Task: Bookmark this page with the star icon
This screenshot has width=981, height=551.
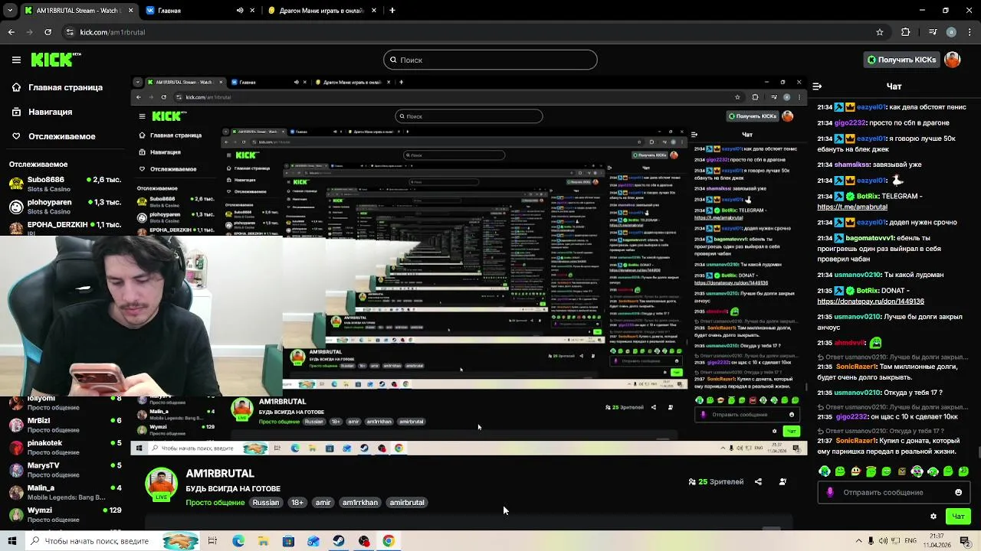Action: (880, 32)
